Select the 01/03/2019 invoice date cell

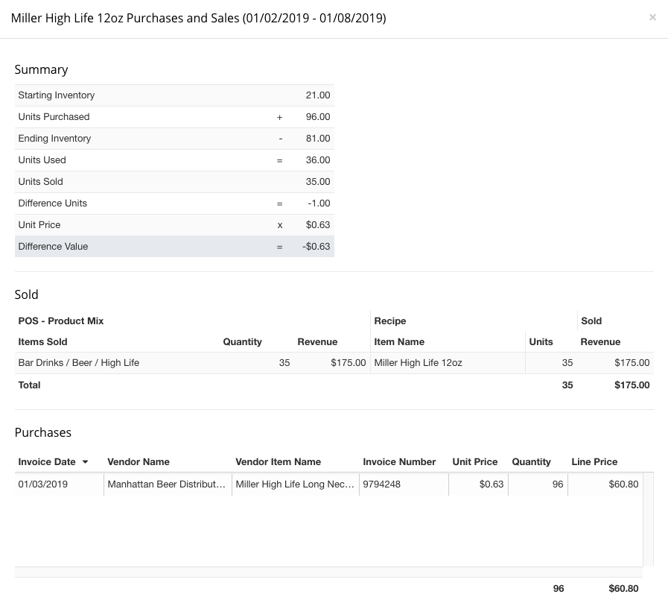pos(60,484)
